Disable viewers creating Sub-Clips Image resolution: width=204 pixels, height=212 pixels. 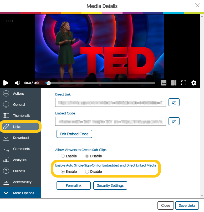[x=87, y=156]
